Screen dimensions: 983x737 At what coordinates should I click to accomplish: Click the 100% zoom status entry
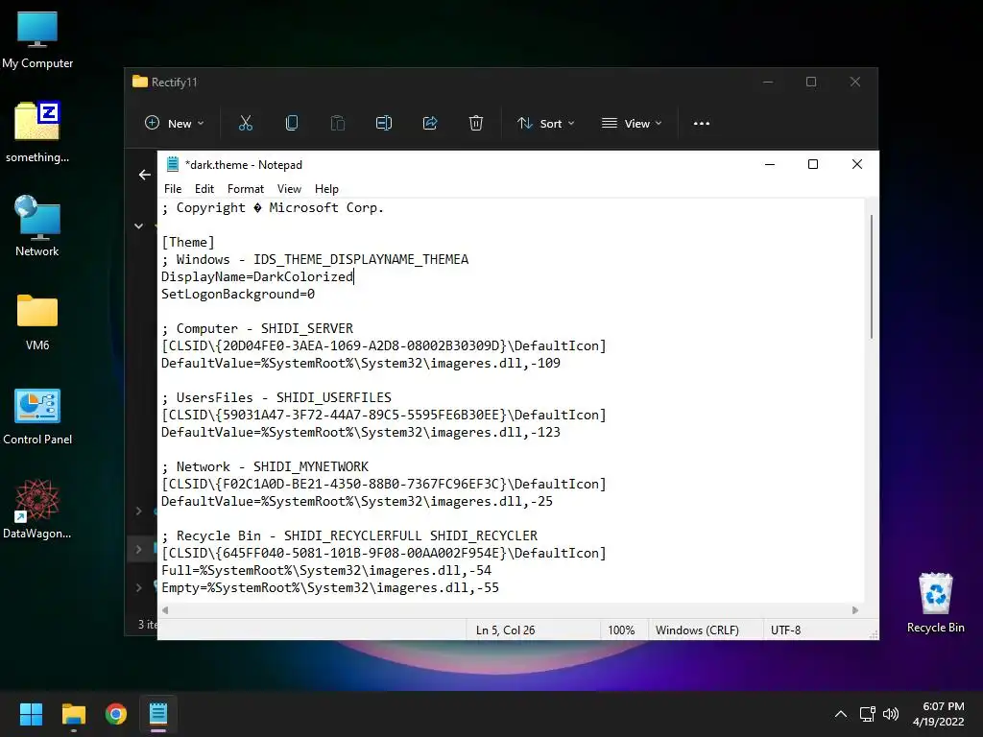[621, 630]
